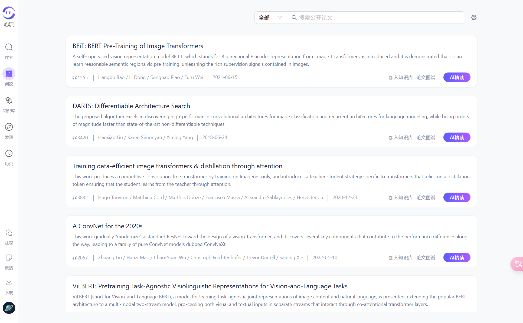Open 论文图谱 for the data-efficient transformers paper
523x323 pixels.
pyautogui.click(x=426, y=197)
